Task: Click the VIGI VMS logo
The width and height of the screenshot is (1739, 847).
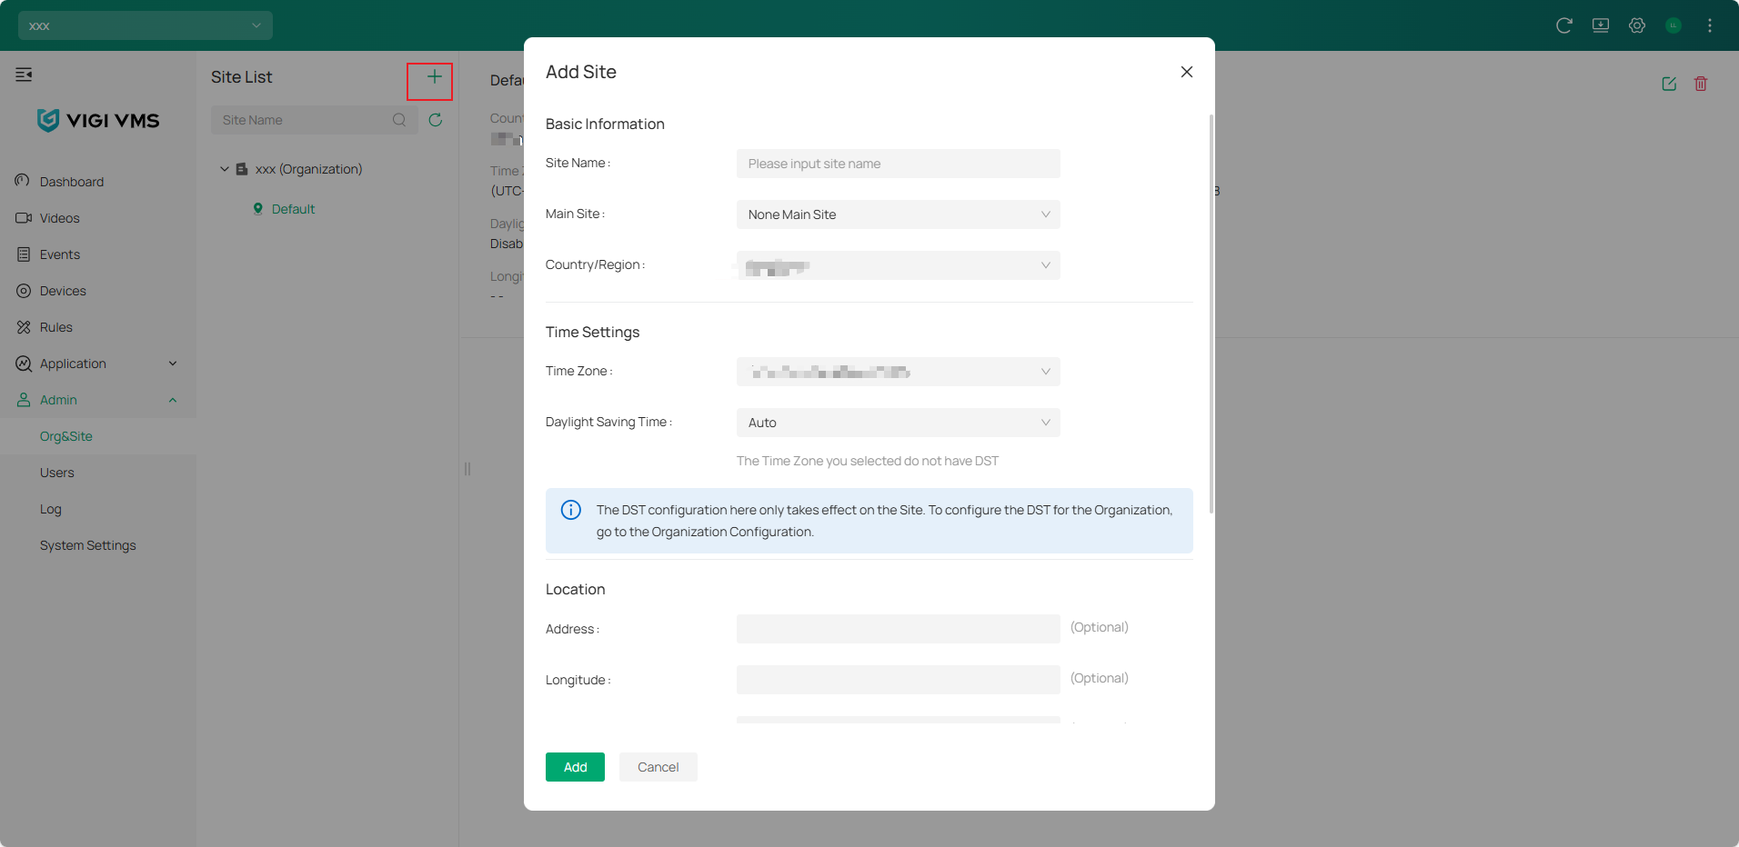Action: pos(98,120)
